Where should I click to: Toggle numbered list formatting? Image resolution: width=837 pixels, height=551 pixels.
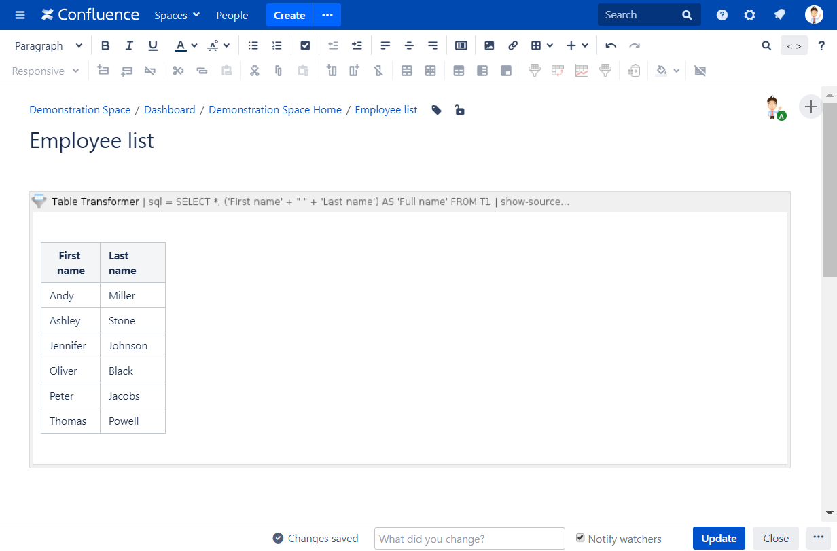click(x=276, y=45)
